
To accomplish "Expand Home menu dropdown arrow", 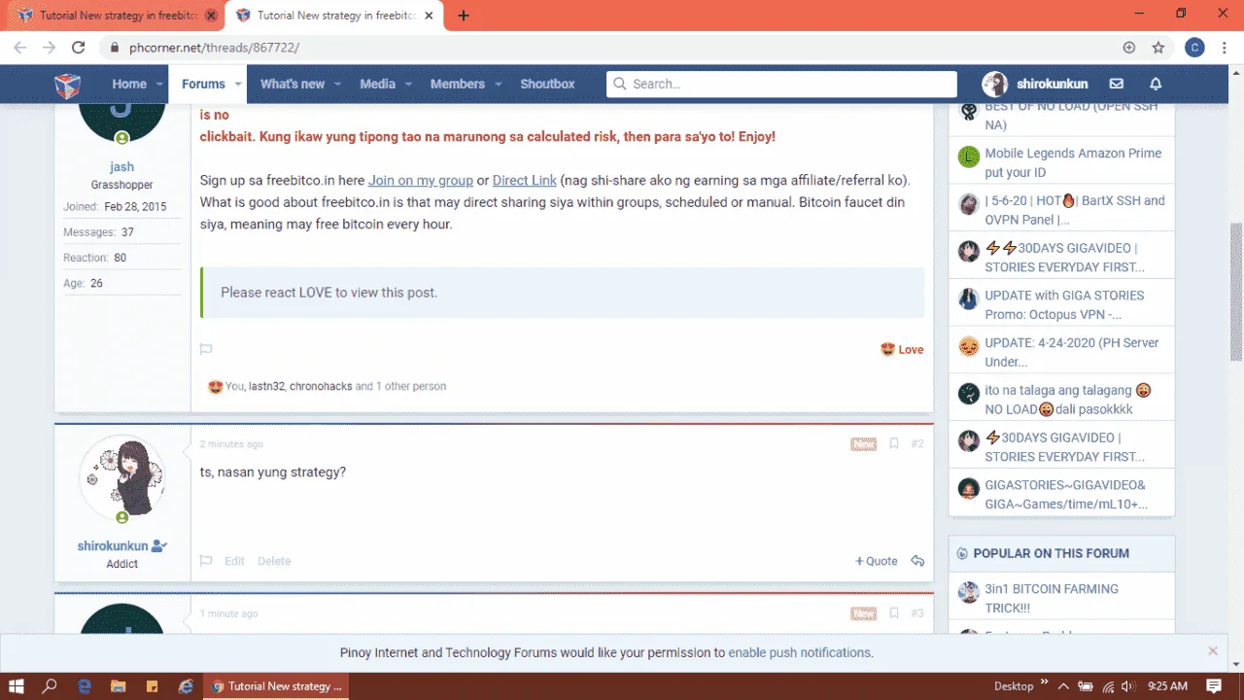I will tap(160, 85).
